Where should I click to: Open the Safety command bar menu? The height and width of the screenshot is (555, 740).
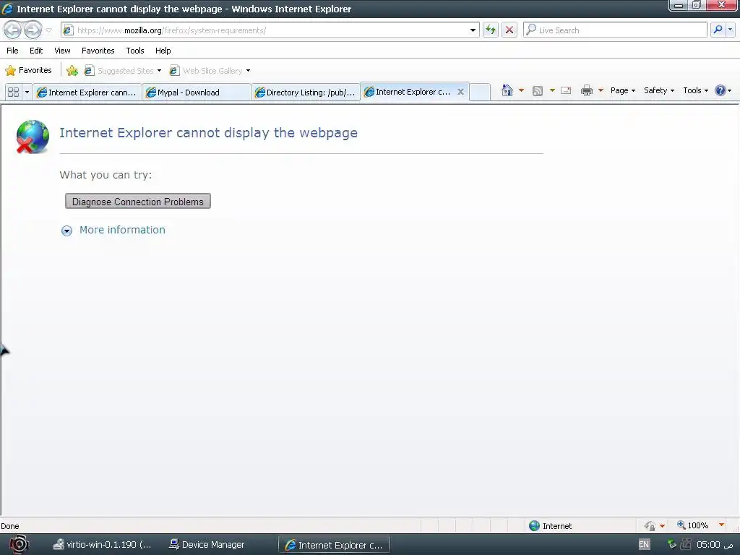659,90
